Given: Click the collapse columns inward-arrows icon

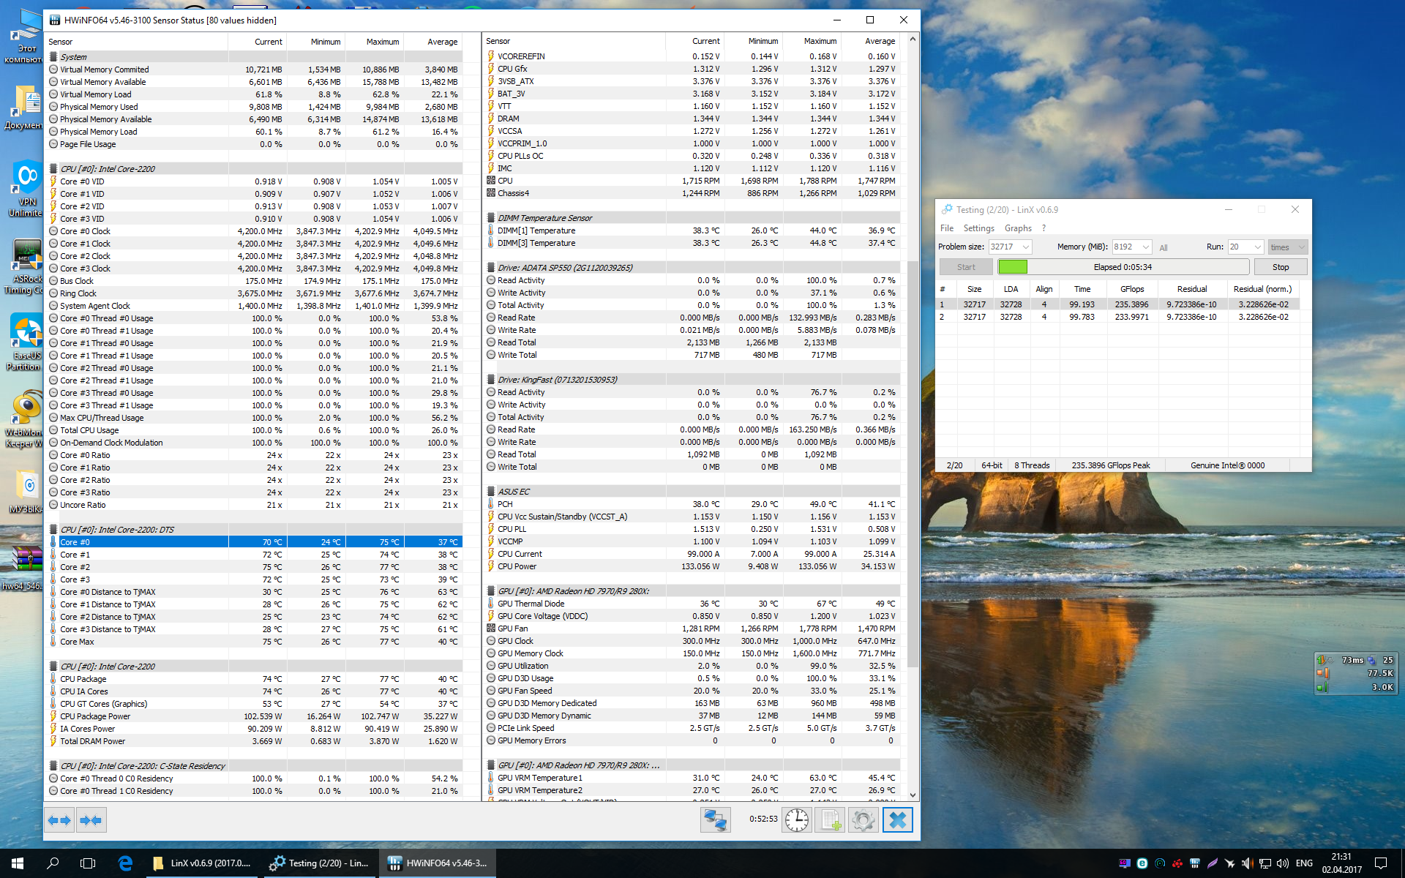Looking at the screenshot, I should (x=91, y=820).
